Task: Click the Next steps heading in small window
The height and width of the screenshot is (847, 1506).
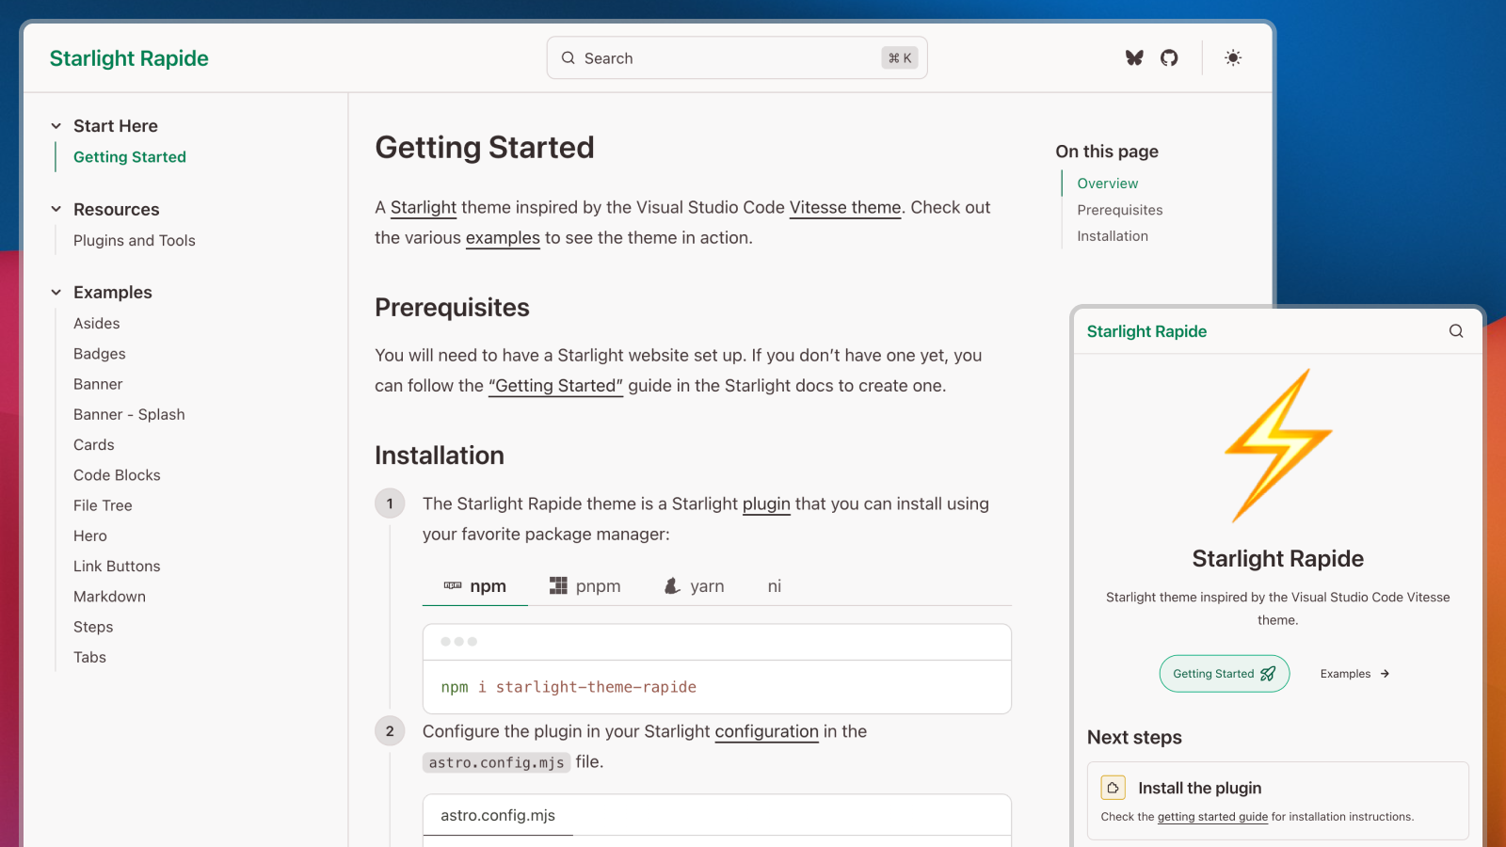Action: coord(1134,738)
